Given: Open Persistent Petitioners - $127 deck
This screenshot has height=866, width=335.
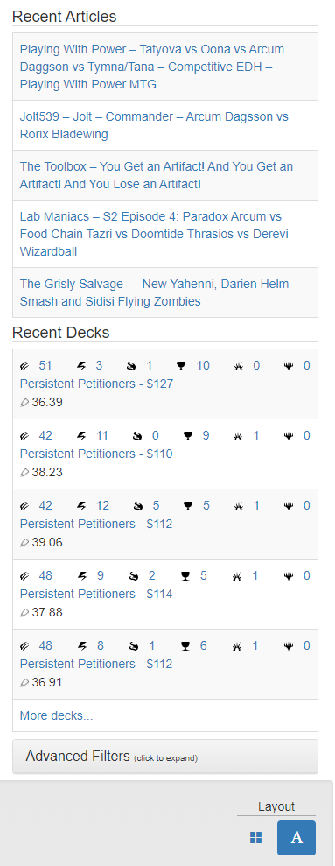Looking at the screenshot, I should point(96,384).
